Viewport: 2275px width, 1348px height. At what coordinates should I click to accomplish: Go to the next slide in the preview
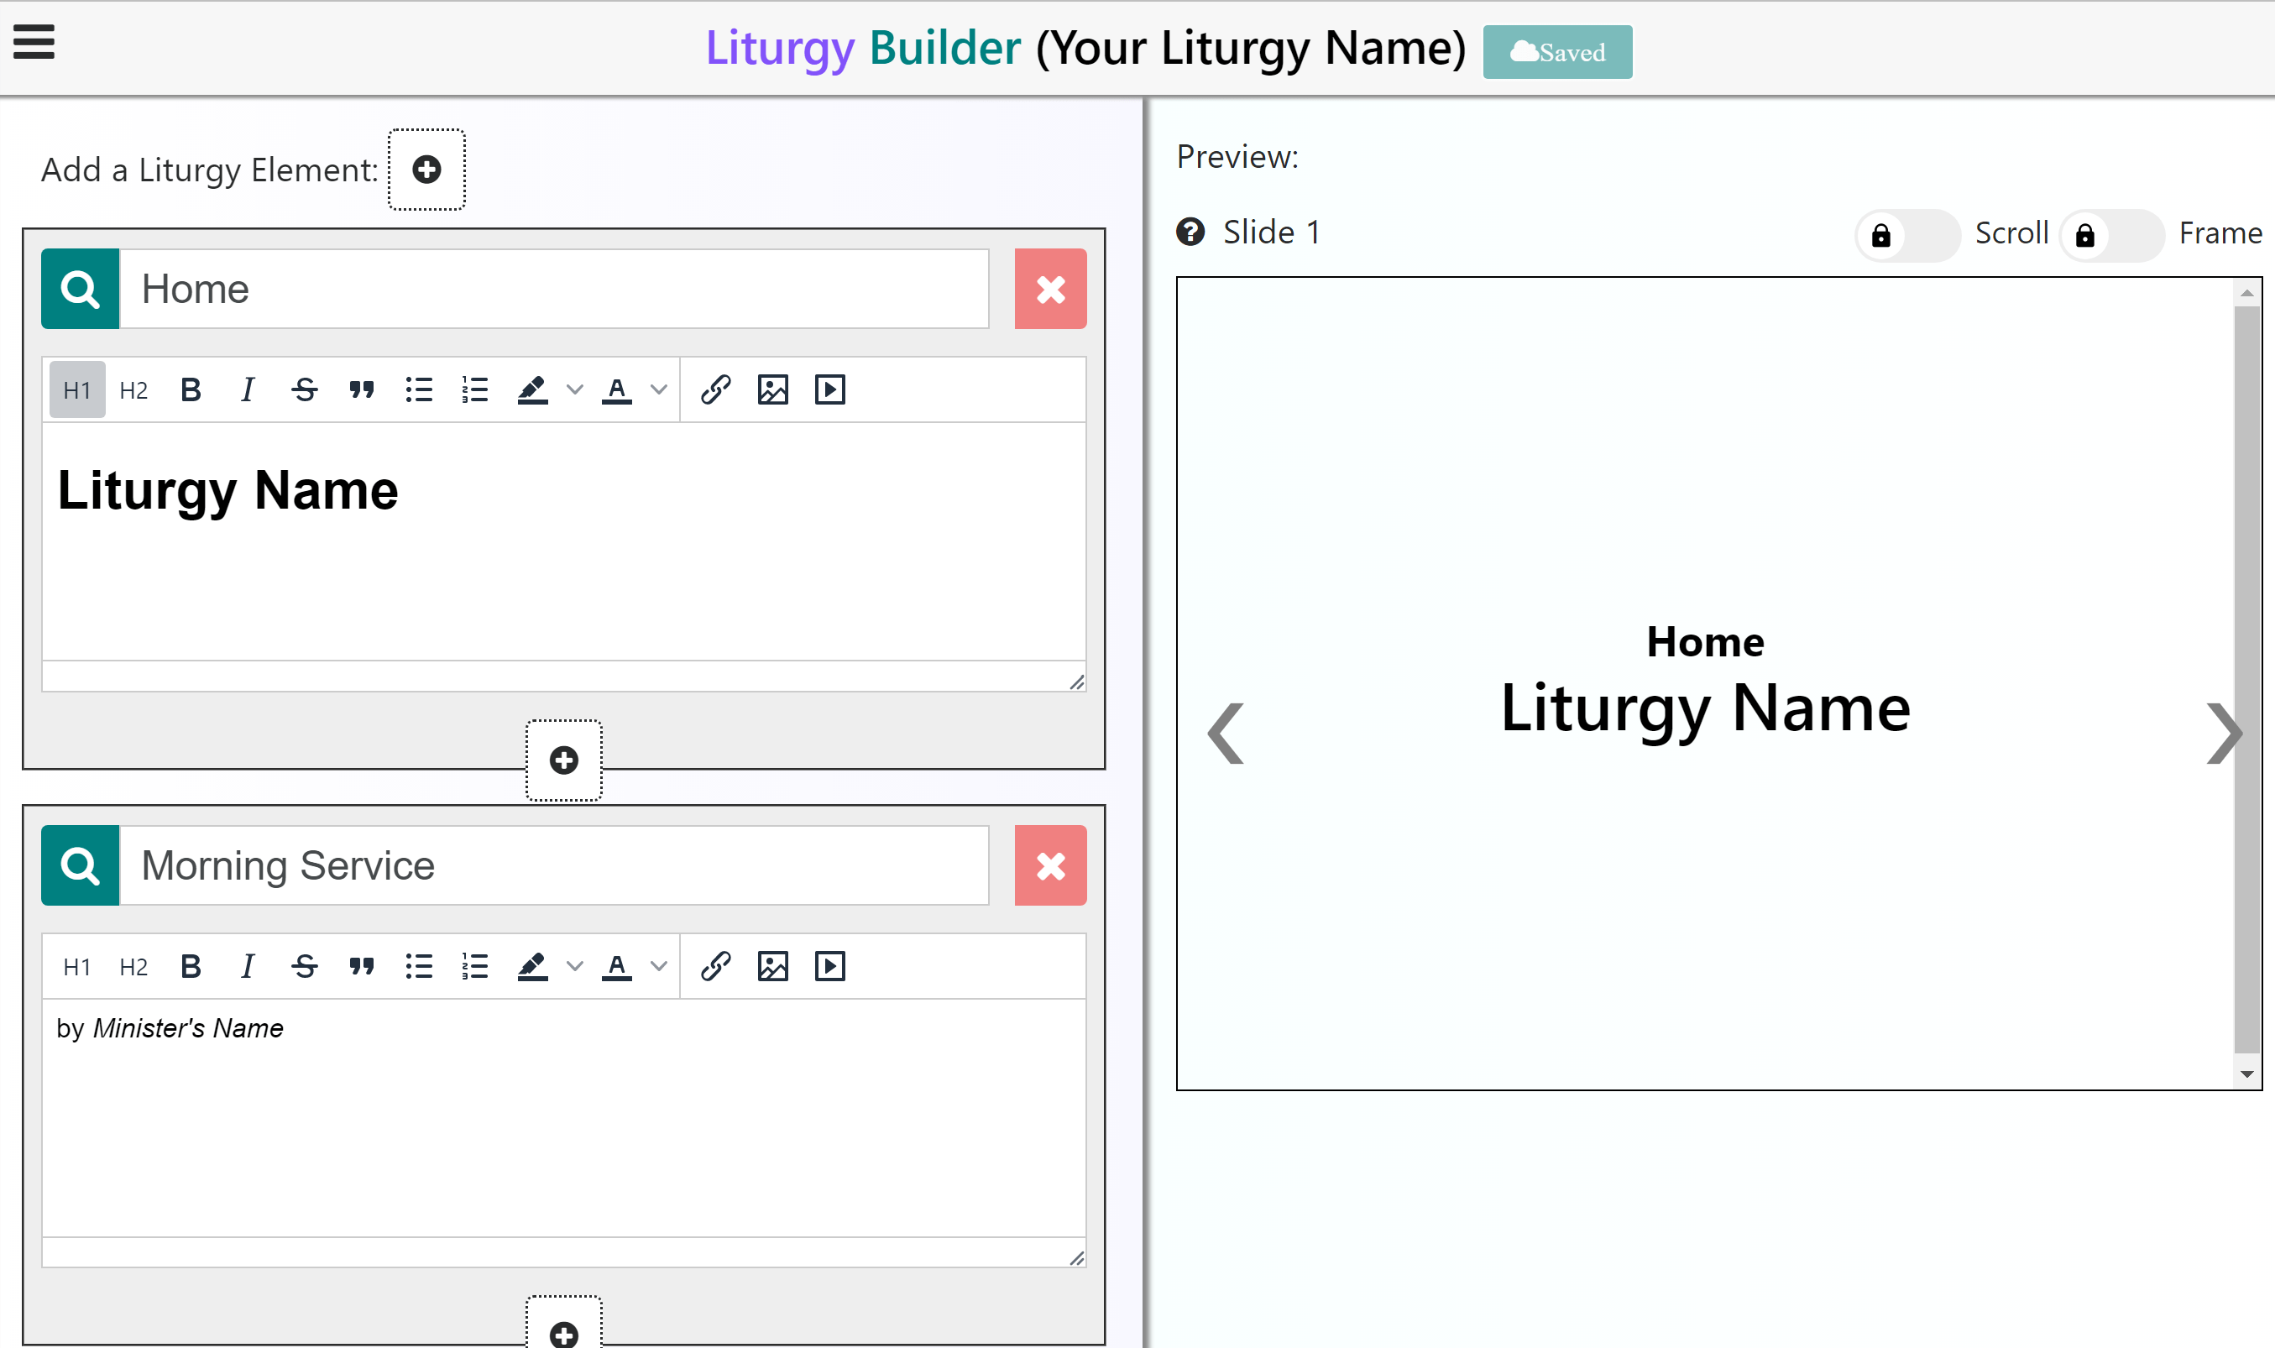pyautogui.click(x=2222, y=733)
